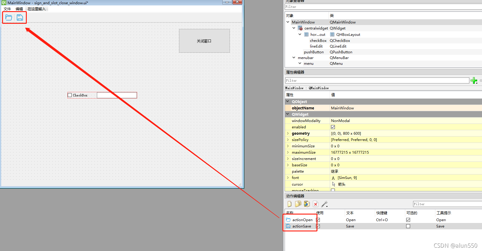This screenshot has width=482, height=251.
Task: Collapse the menu tree node
Action: 300,63
